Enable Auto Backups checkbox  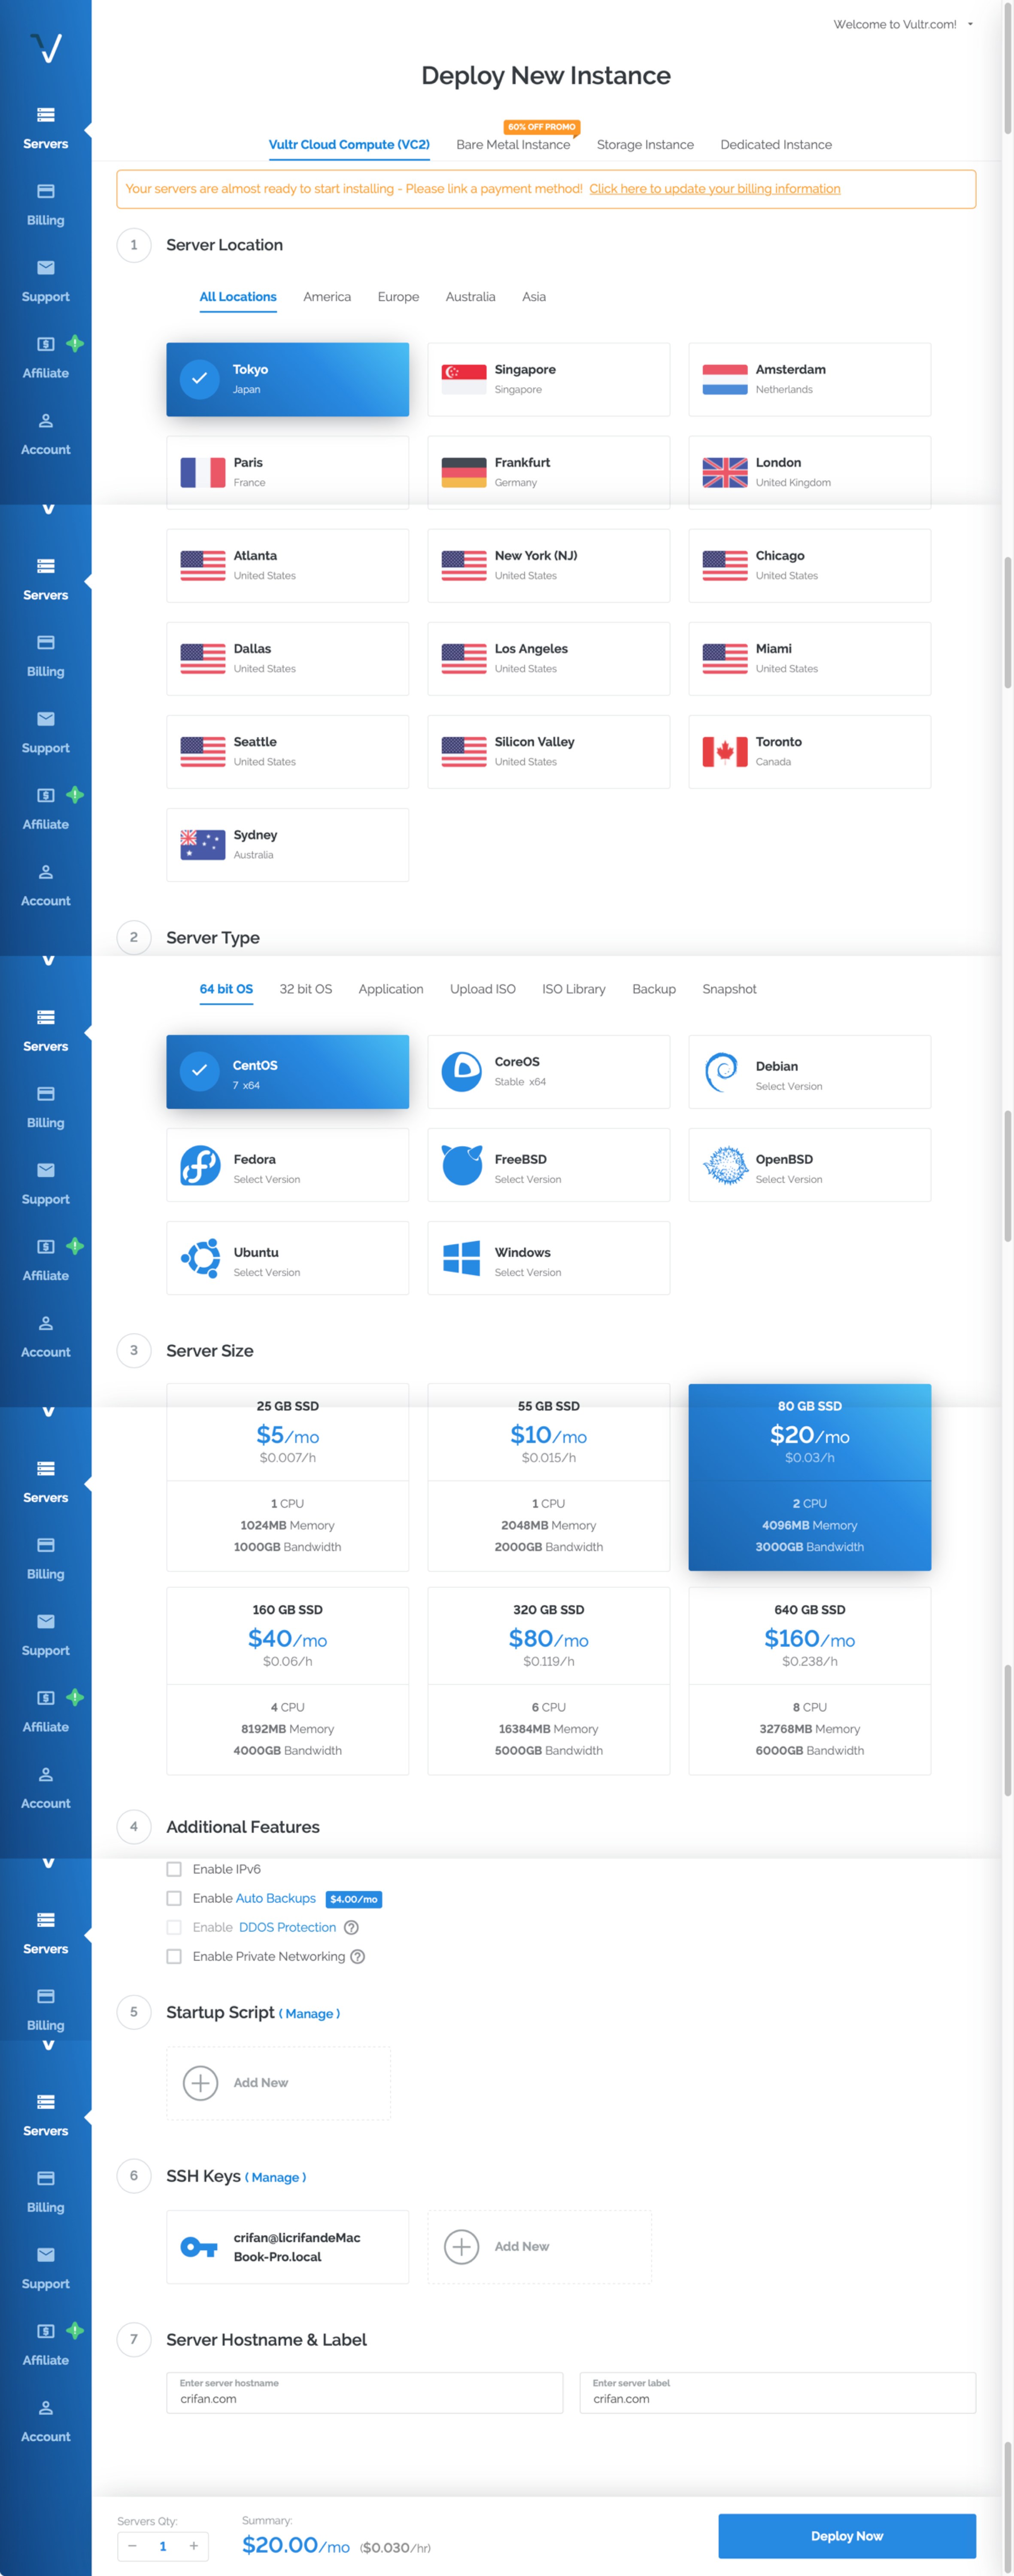pos(174,1898)
